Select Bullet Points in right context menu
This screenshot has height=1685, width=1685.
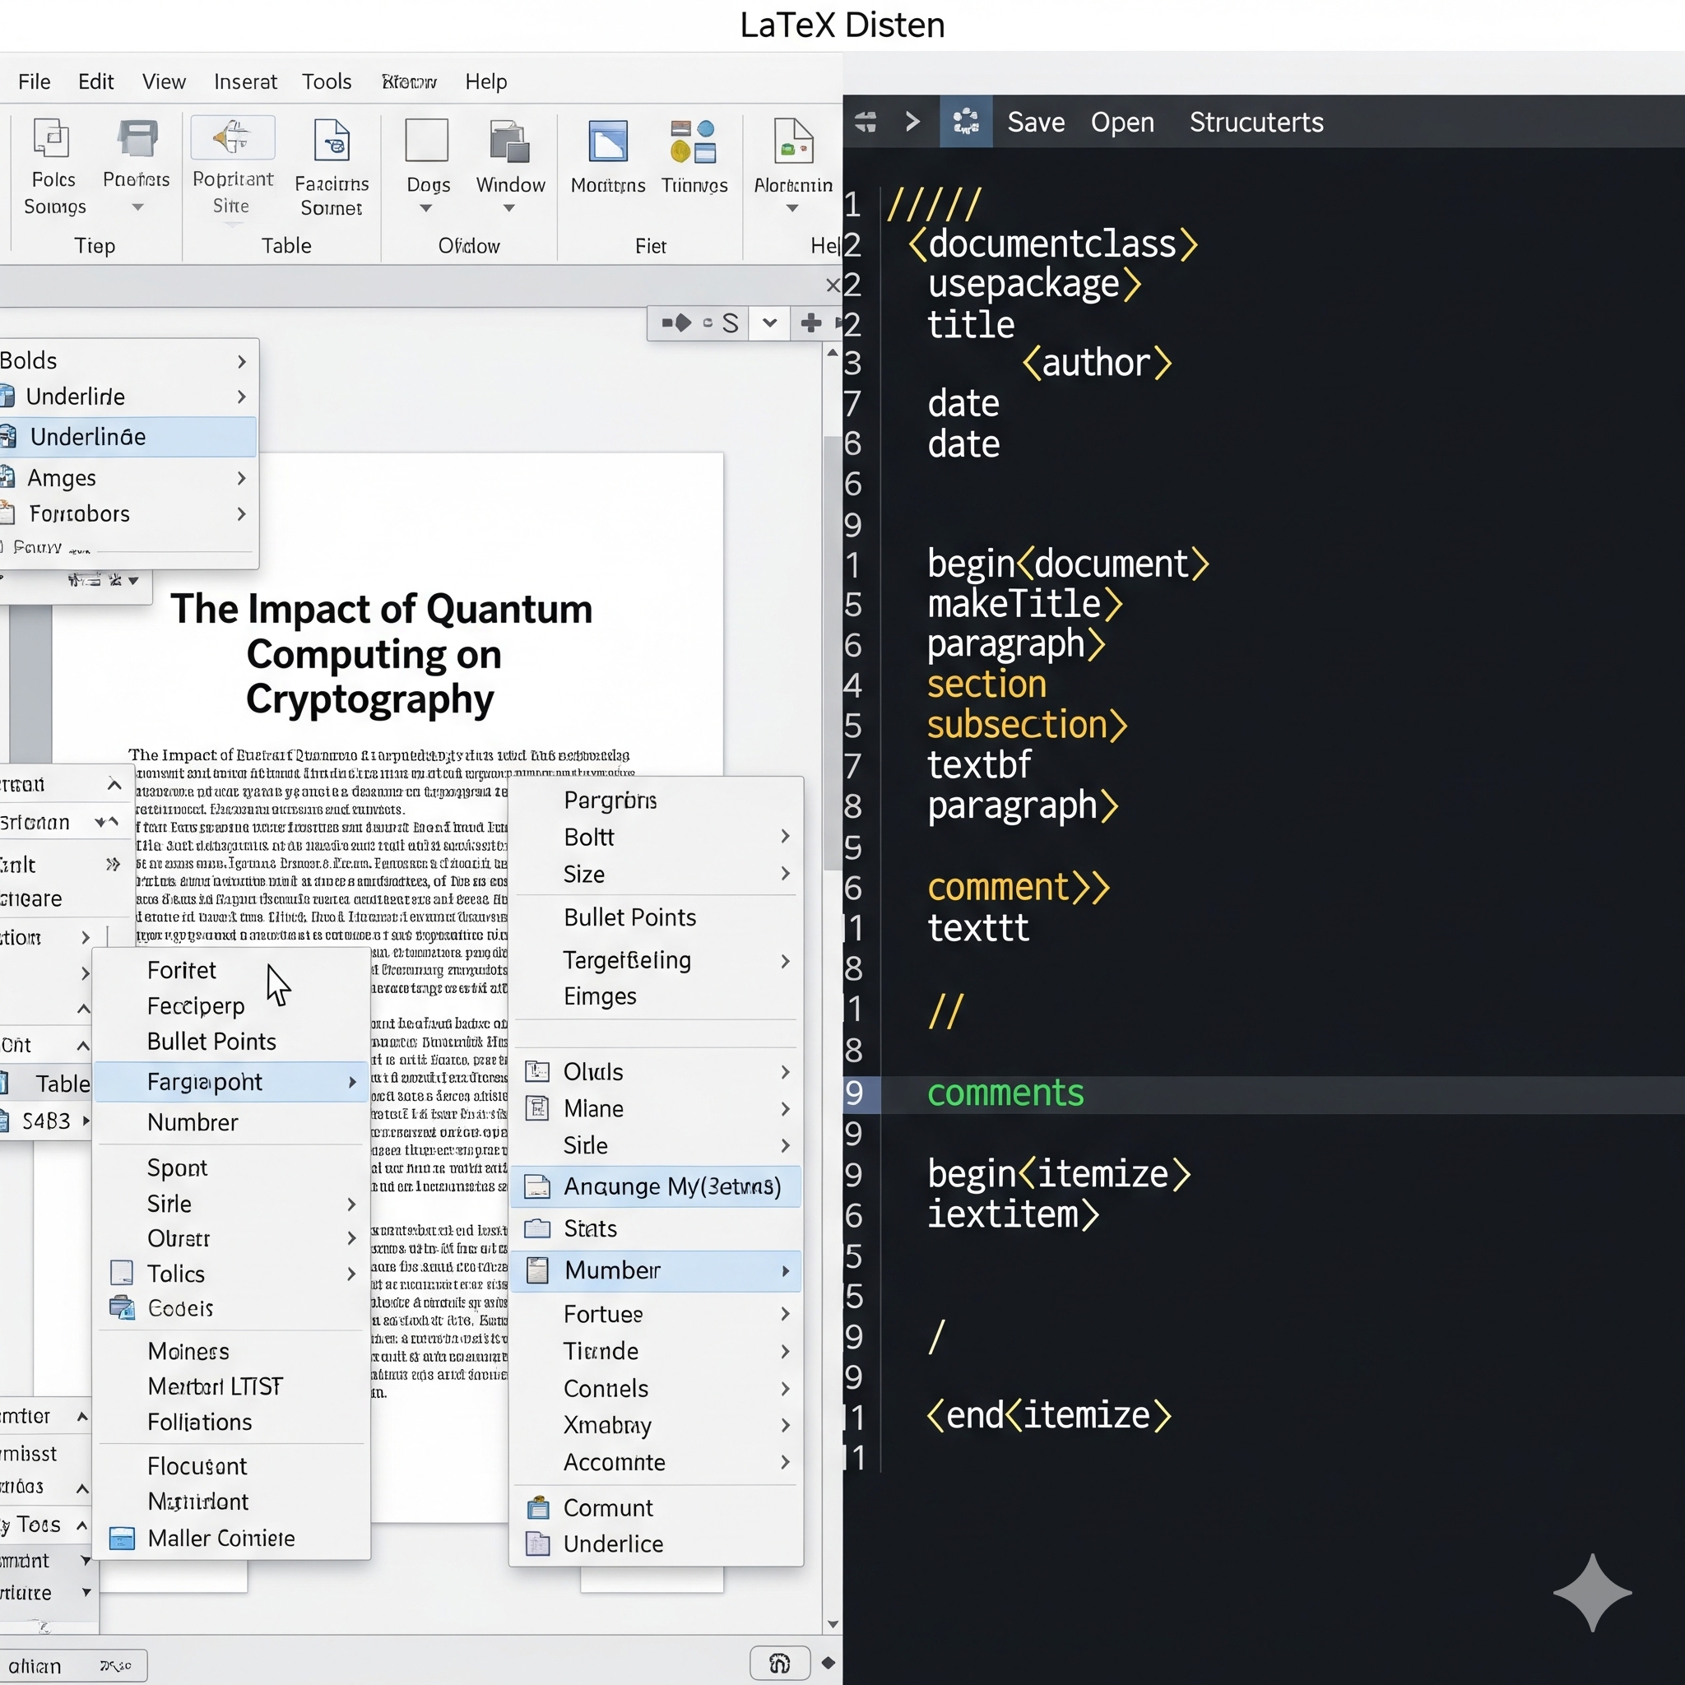pyautogui.click(x=629, y=917)
